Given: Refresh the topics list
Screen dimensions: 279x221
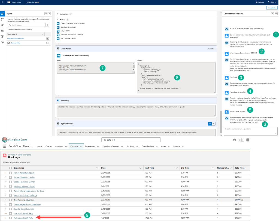Looking at the screenshot, I should point(47,25).
